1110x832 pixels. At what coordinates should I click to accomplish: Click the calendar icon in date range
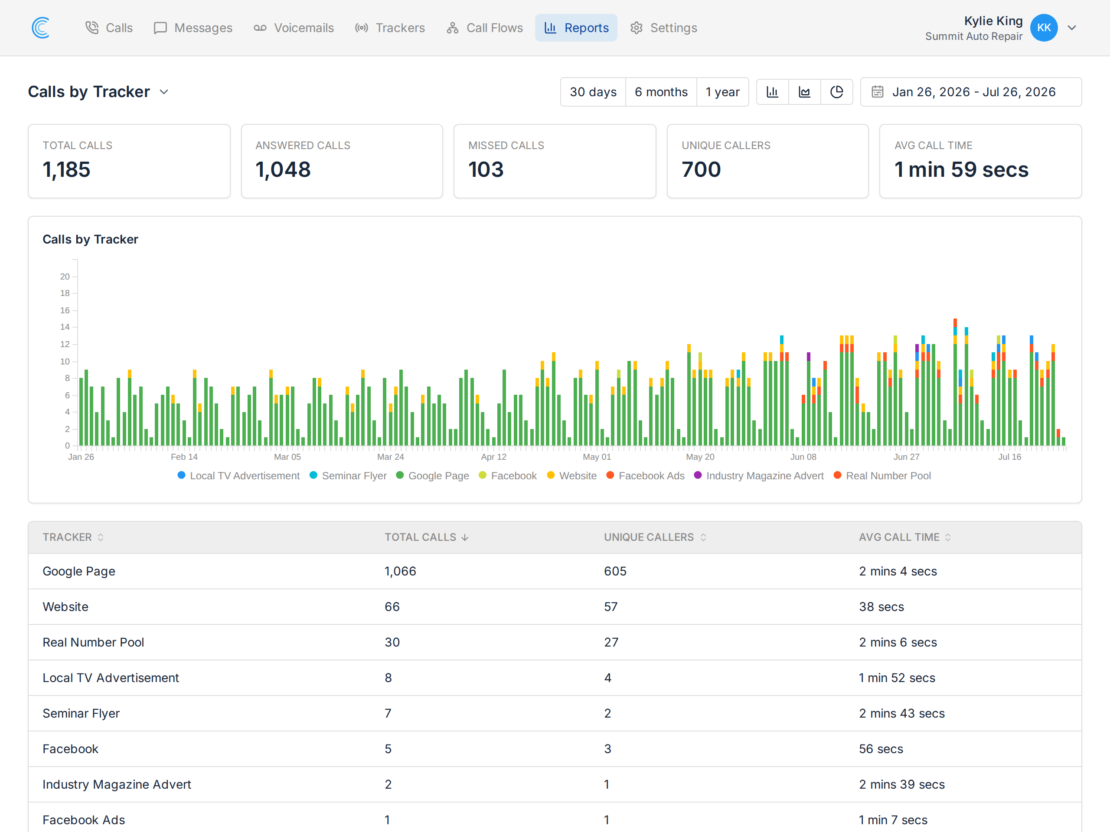pos(877,92)
